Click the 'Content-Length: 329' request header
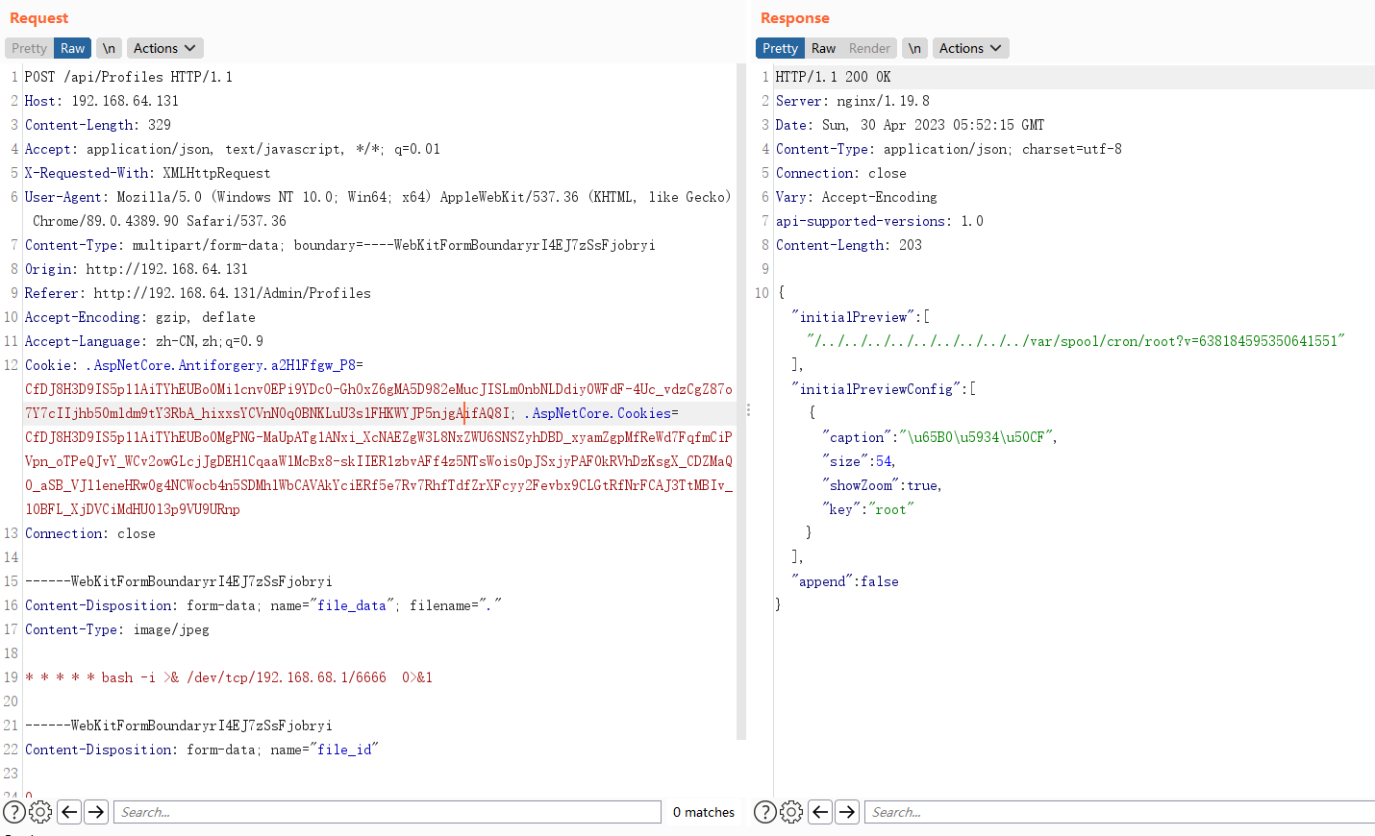This screenshot has height=836, width=1375. click(98, 125)
